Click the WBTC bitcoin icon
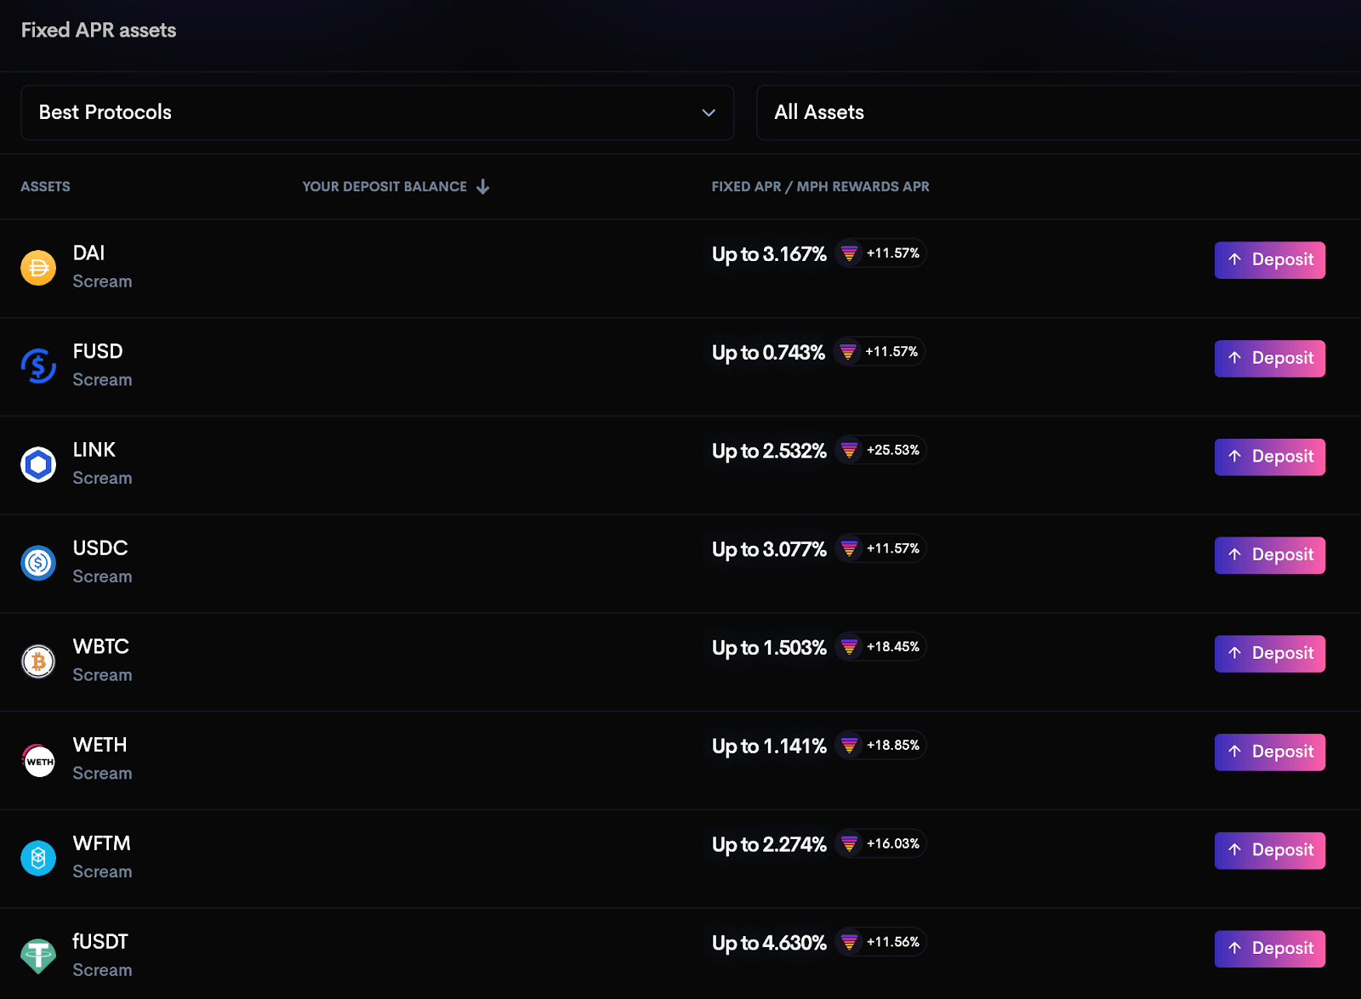This screenshot has height=999, width=1361. [x=38, y=661]
